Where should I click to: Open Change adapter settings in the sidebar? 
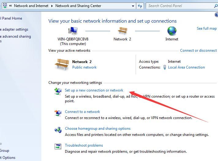coord(14,29)
